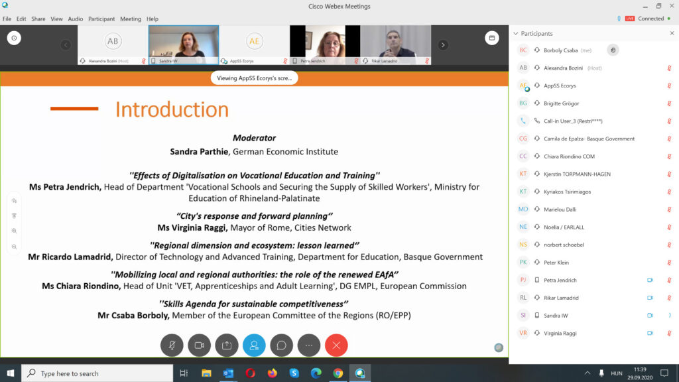
Task: Select Petra Jendrich in participants list
Action: pyautogui.click(x=560, y=280)
